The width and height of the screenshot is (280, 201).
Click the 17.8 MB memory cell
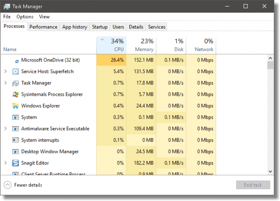(x=141, y=83)
